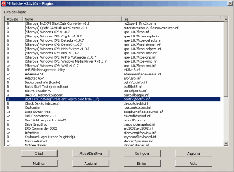Click the Attiva/Disattiva button
This screenshot has width=234, height=172.
coord(90,153)
